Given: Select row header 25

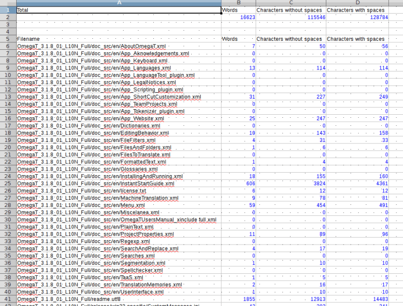Looking at the screenshot, I should pos(8,183).
